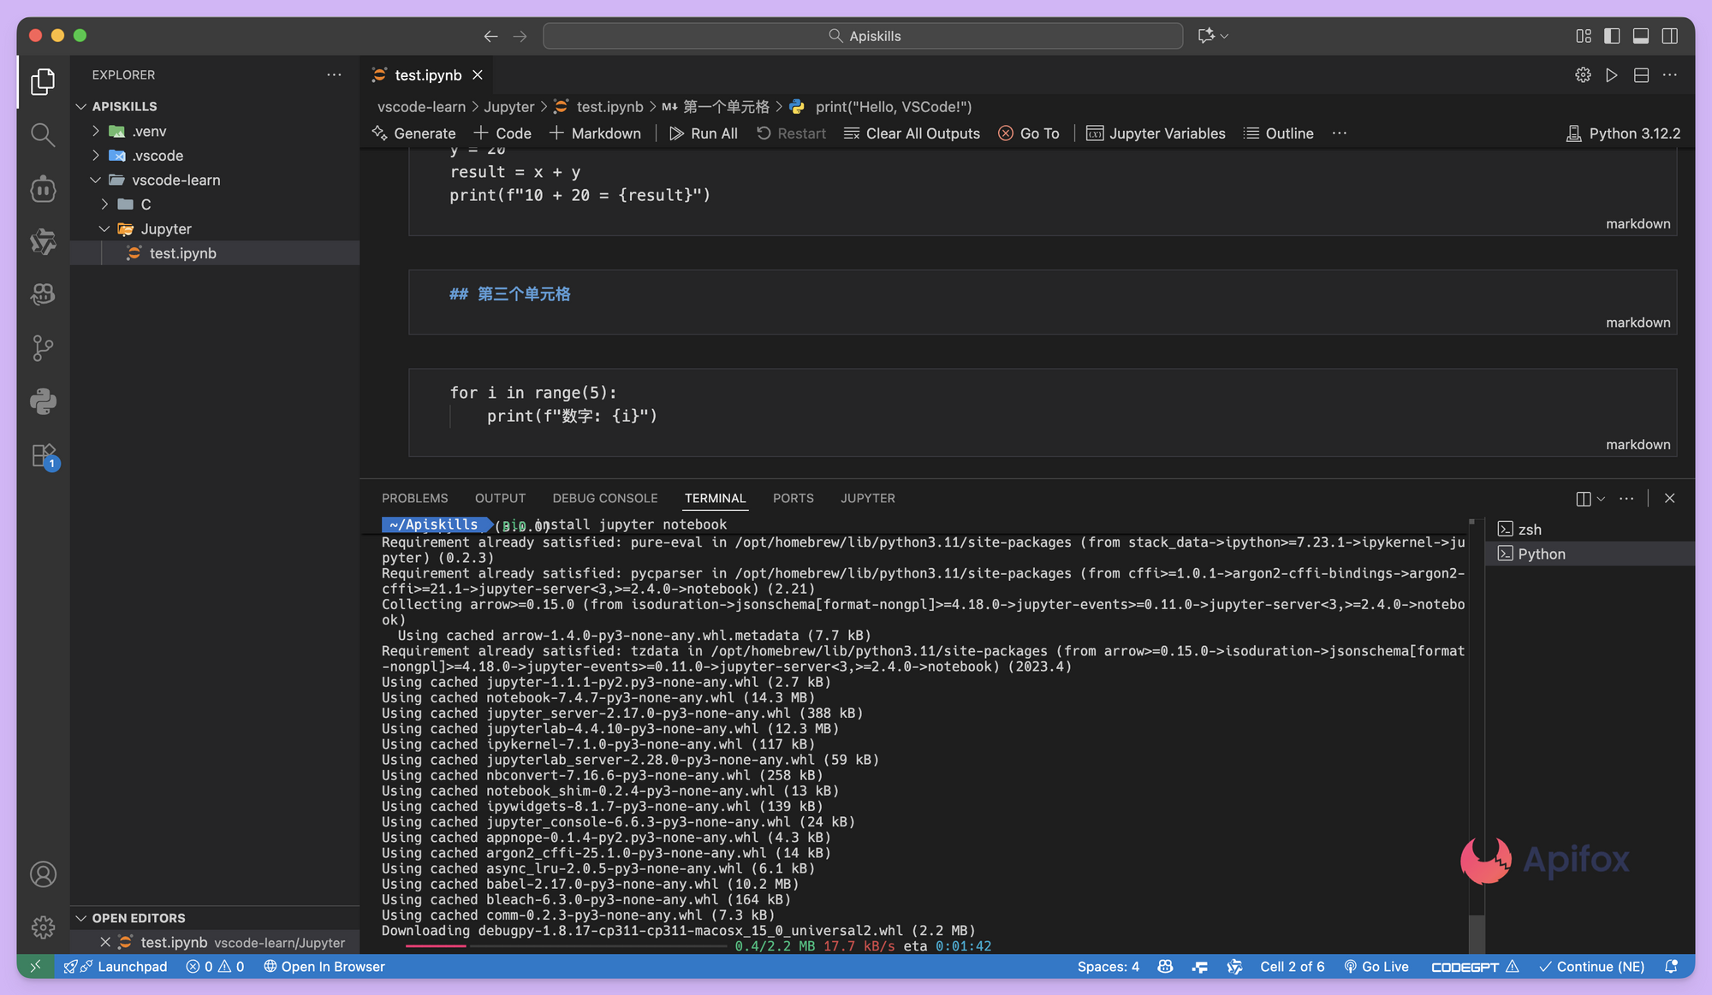Open Source Control view icon
This screenshot has width=1712, height=995.
(43, 348)
